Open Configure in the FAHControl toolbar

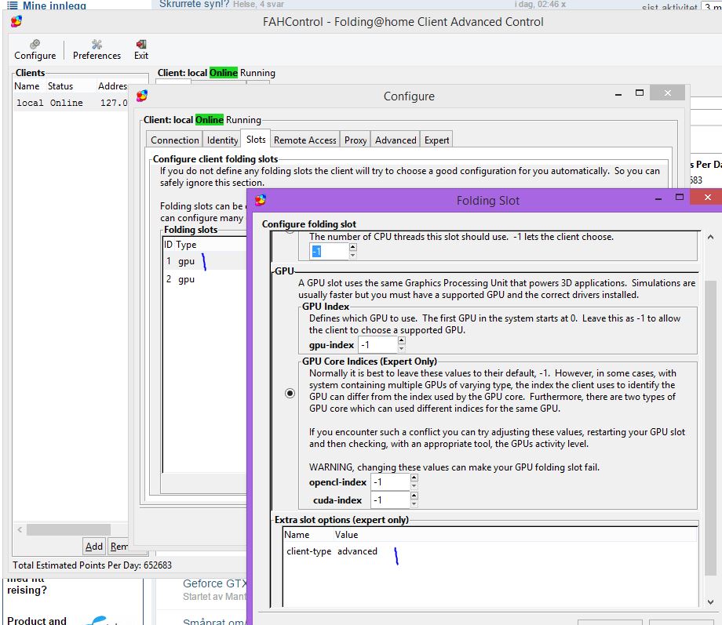point(35,49)
